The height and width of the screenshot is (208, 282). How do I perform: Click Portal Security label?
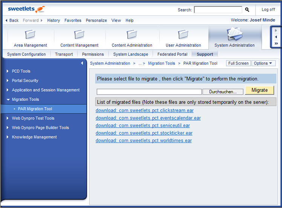point(25,81)
